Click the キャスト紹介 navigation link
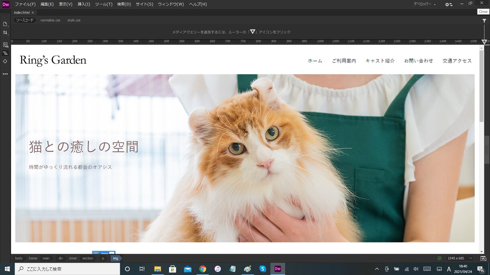This screenshot has height=275, width=490. point(380,61)
